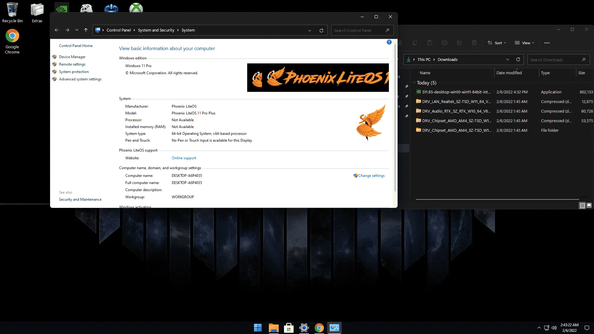Open the Windows Start button on taskbar
The image size is (594, 334).
(258, 328)
